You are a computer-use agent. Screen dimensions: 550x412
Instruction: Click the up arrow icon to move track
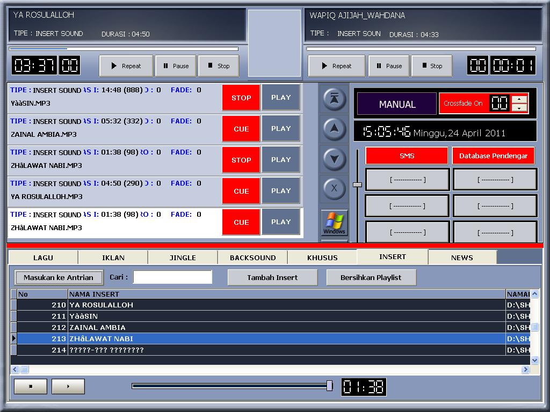pos(334,129)
